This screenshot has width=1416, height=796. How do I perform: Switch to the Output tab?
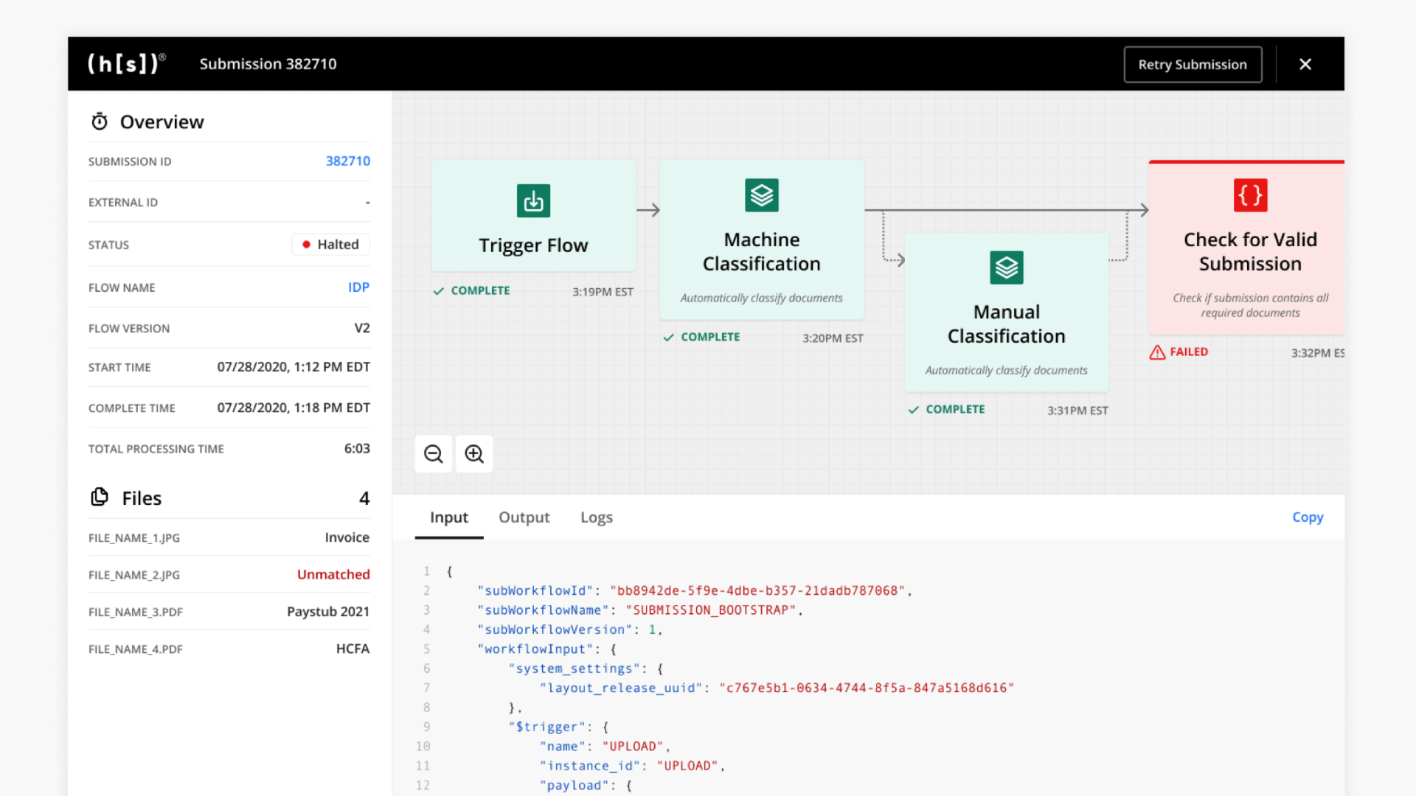point(524,517)
